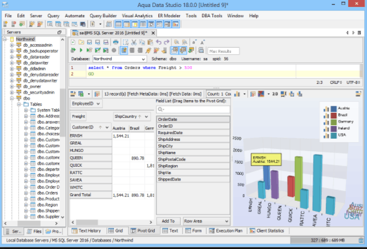The width and height of the screenshot is (367, 249).
Task: Click the gray Stop execution circle icon
Action: point(114,50)
